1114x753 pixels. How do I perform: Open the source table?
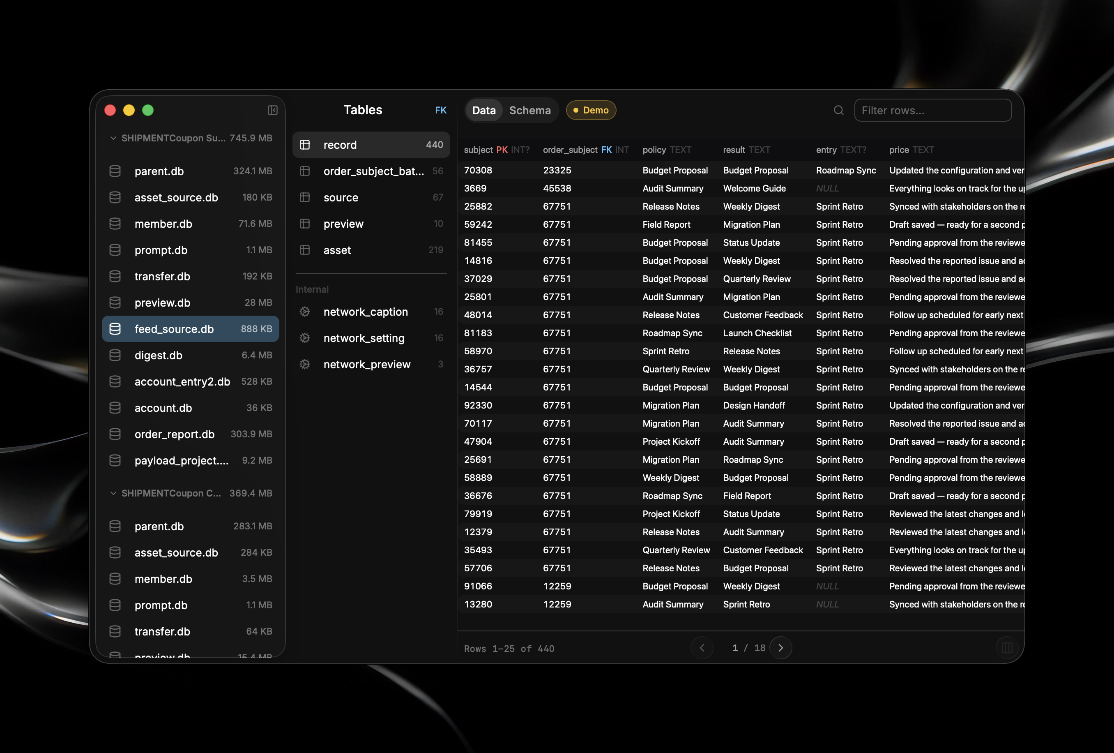click(x=371, y=197)
